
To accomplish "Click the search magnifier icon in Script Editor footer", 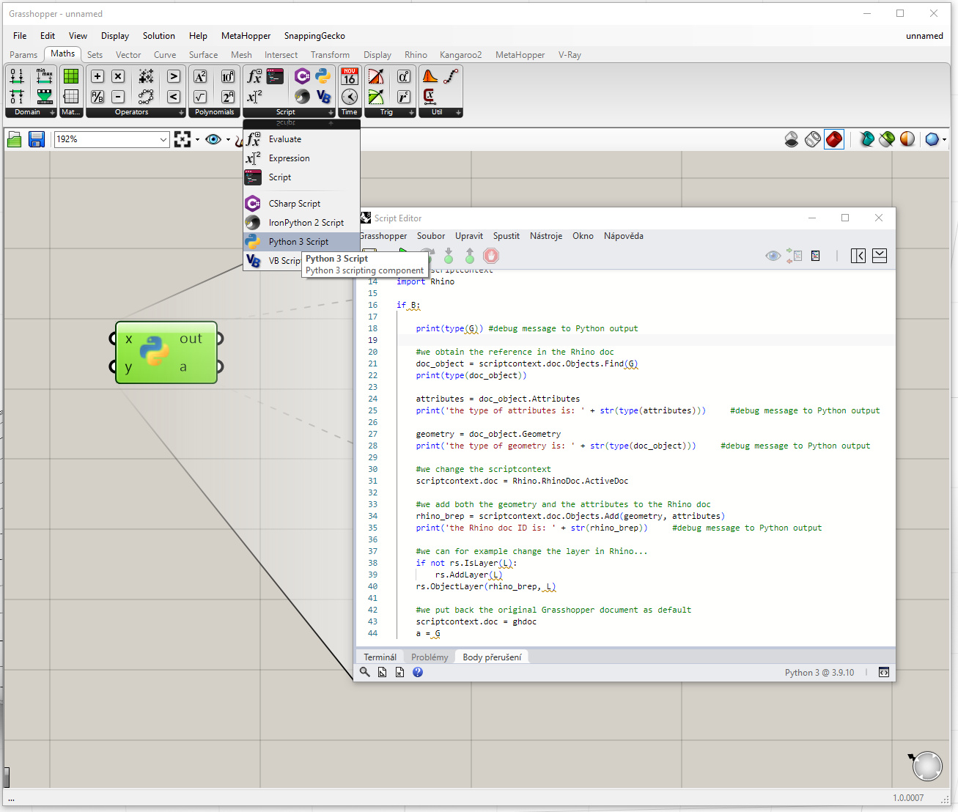I will click(365, 672).
